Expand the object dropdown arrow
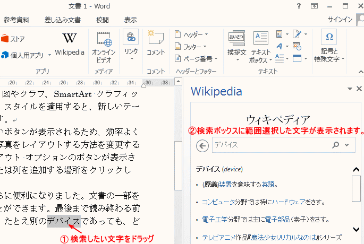Screen dimensions: 364x244 click(x=306, y=58)
